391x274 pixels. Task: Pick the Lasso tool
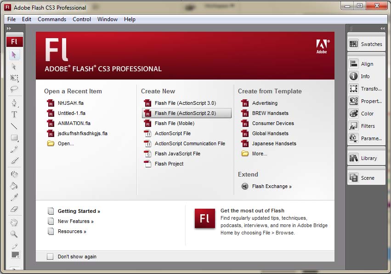click(x=14, y=89)
